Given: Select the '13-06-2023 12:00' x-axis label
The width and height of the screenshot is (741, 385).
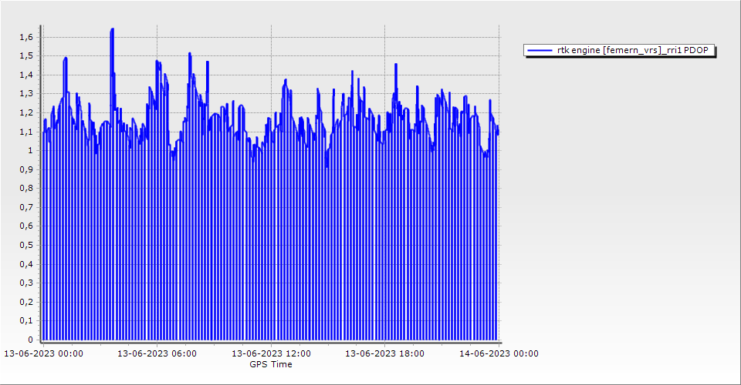Looking at the screenshot, I should 272,353.
